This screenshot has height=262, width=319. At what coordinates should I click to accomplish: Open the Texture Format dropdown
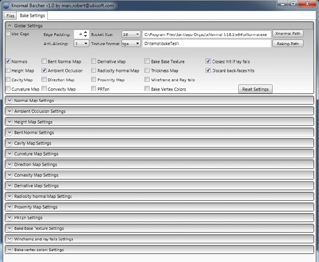[131, 44]
